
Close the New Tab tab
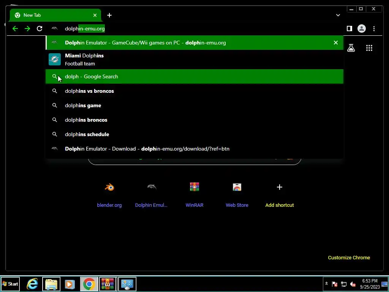[x=95, y=15]
